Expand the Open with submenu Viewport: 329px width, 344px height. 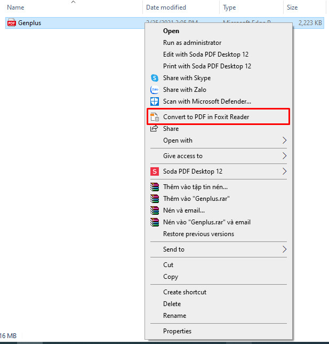(x=284, y=140)
